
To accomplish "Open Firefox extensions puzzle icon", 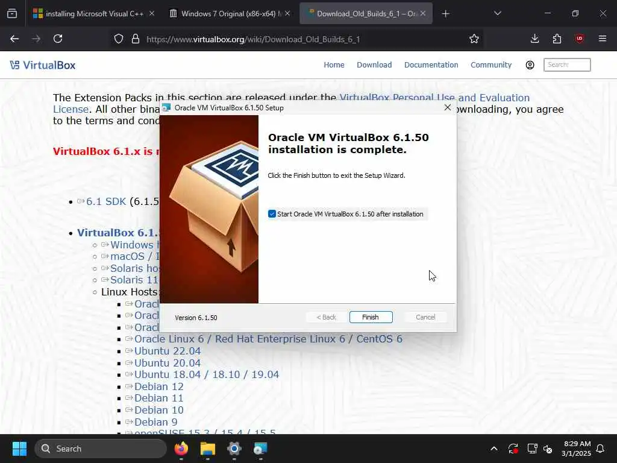I will tap(557, 39).
